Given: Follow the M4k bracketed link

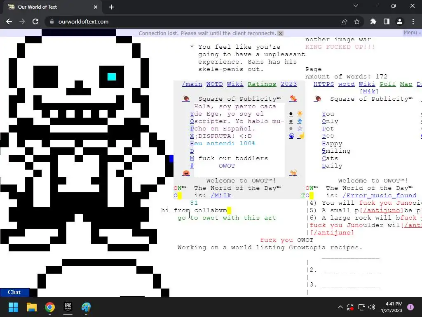Looking at the screenshot, I should 369,92.
